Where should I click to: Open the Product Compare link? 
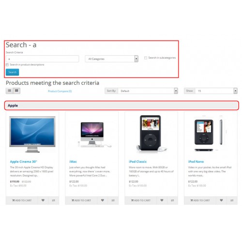(x=60, y=91)
